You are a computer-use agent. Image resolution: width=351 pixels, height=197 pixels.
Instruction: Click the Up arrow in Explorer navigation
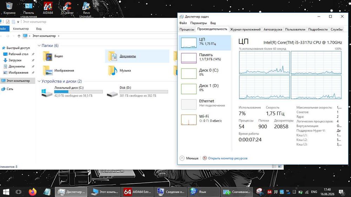(19, 36)
